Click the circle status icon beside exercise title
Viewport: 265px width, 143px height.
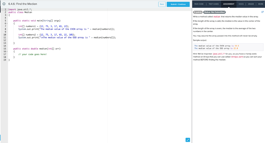(3, 4)
